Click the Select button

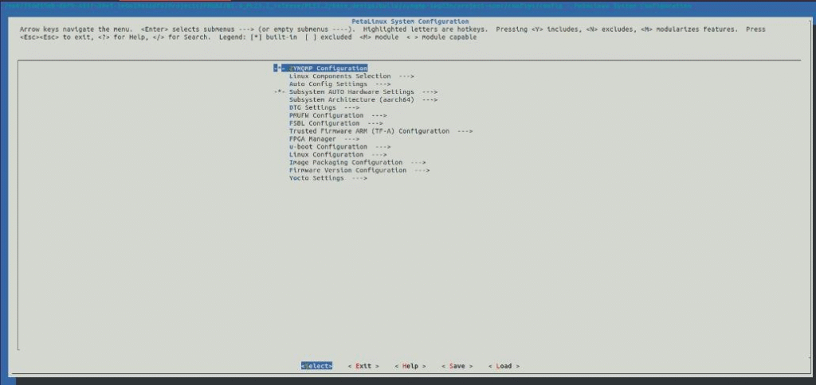[316, 366]
